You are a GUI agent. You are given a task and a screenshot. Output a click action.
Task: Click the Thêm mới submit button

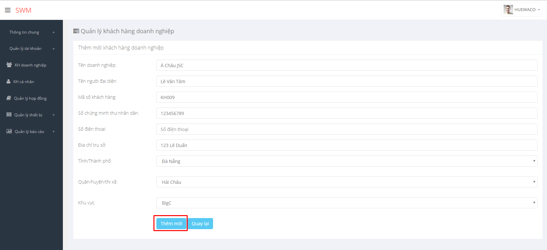pos(171,224)
